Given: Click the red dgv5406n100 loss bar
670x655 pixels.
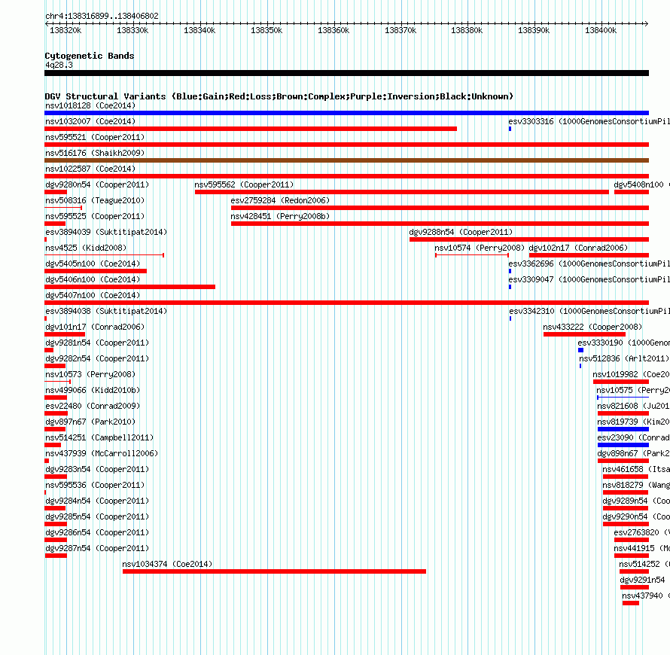Looking at the screenshot, I should pos(130,287).
